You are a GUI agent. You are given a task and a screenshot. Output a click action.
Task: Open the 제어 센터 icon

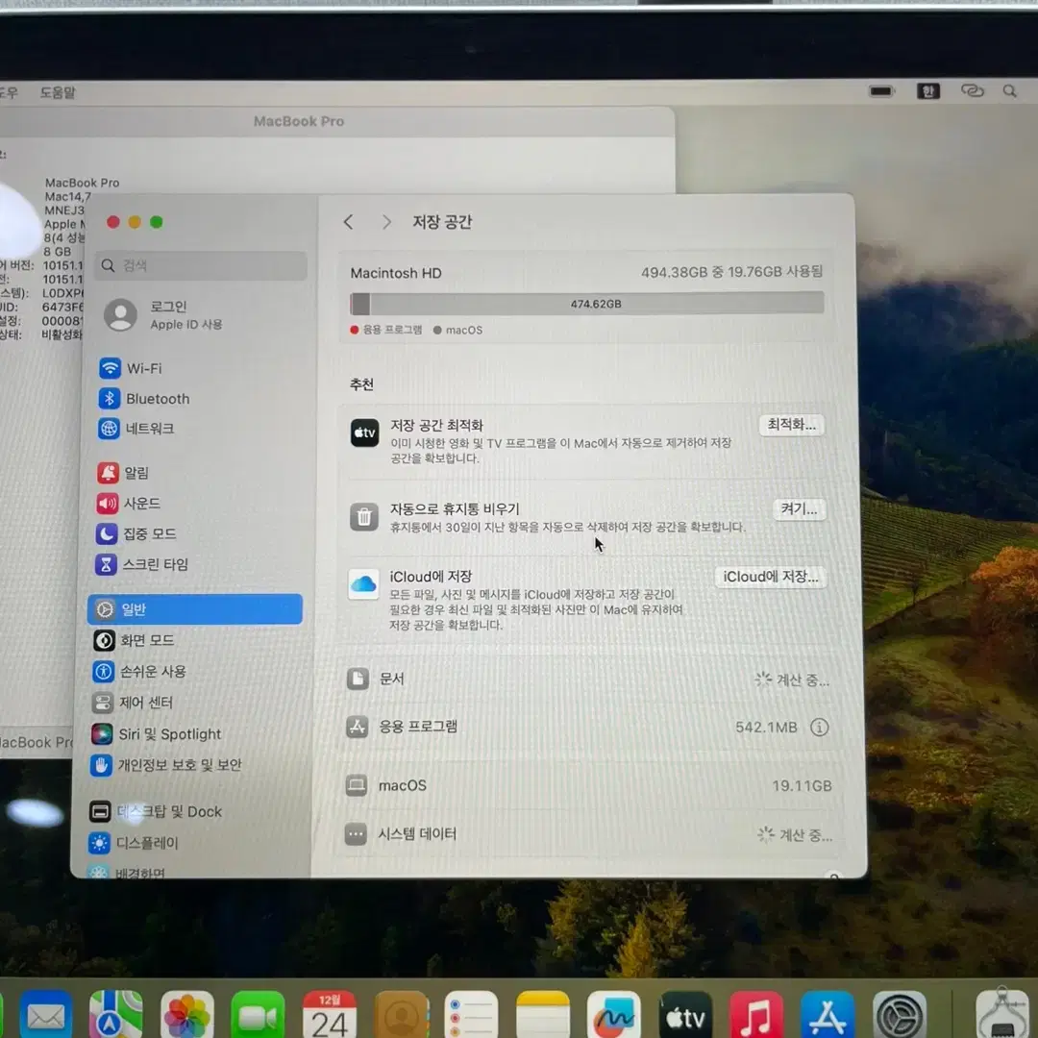coord(103,703)
